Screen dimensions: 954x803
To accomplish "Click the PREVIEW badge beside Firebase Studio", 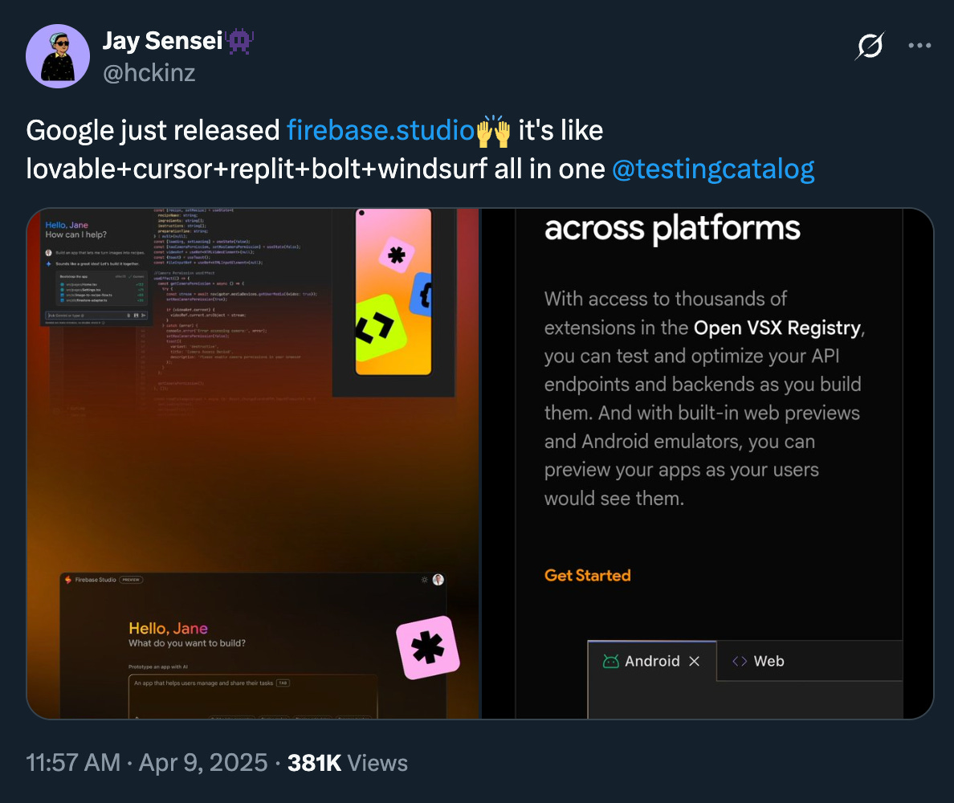I will pyautogui.click(x=131, y=580).
